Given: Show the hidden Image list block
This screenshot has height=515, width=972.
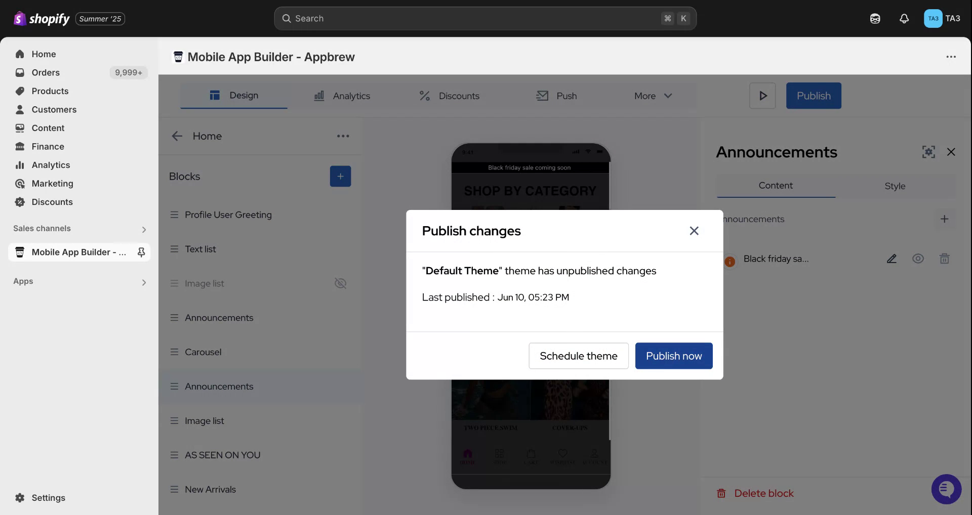Looking at the screenshot, I should click(x=340, y=283).
